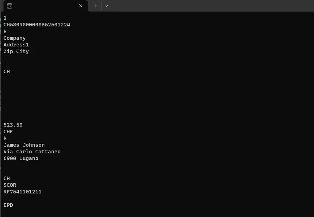The width and height of the screenshot is (314, 217).
Task: Click the IBAN line CH5809000000652501224
Action: [x=37, y=25]
